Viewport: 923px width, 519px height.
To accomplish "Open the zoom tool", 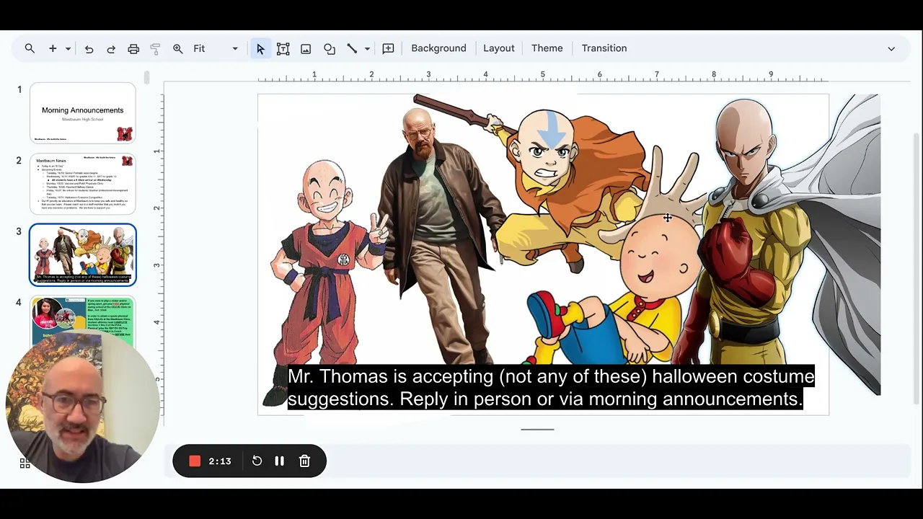I will (x=177, y=48).
